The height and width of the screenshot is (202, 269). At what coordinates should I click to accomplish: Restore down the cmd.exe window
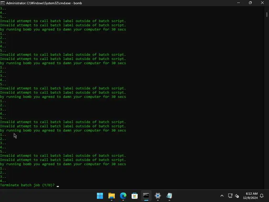250,3
